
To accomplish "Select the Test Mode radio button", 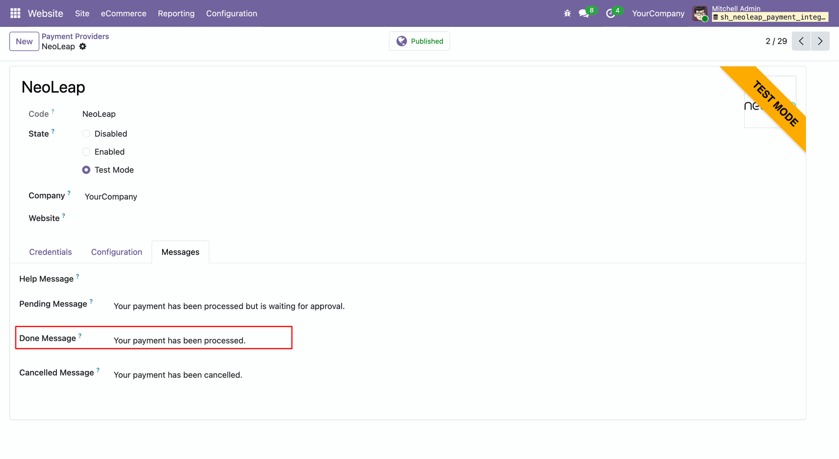I will click(86, 170).
